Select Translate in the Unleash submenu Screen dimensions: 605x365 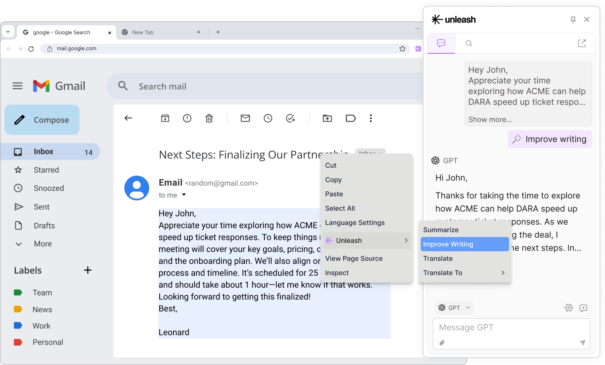pyautogui.click(x=464, y=258)
